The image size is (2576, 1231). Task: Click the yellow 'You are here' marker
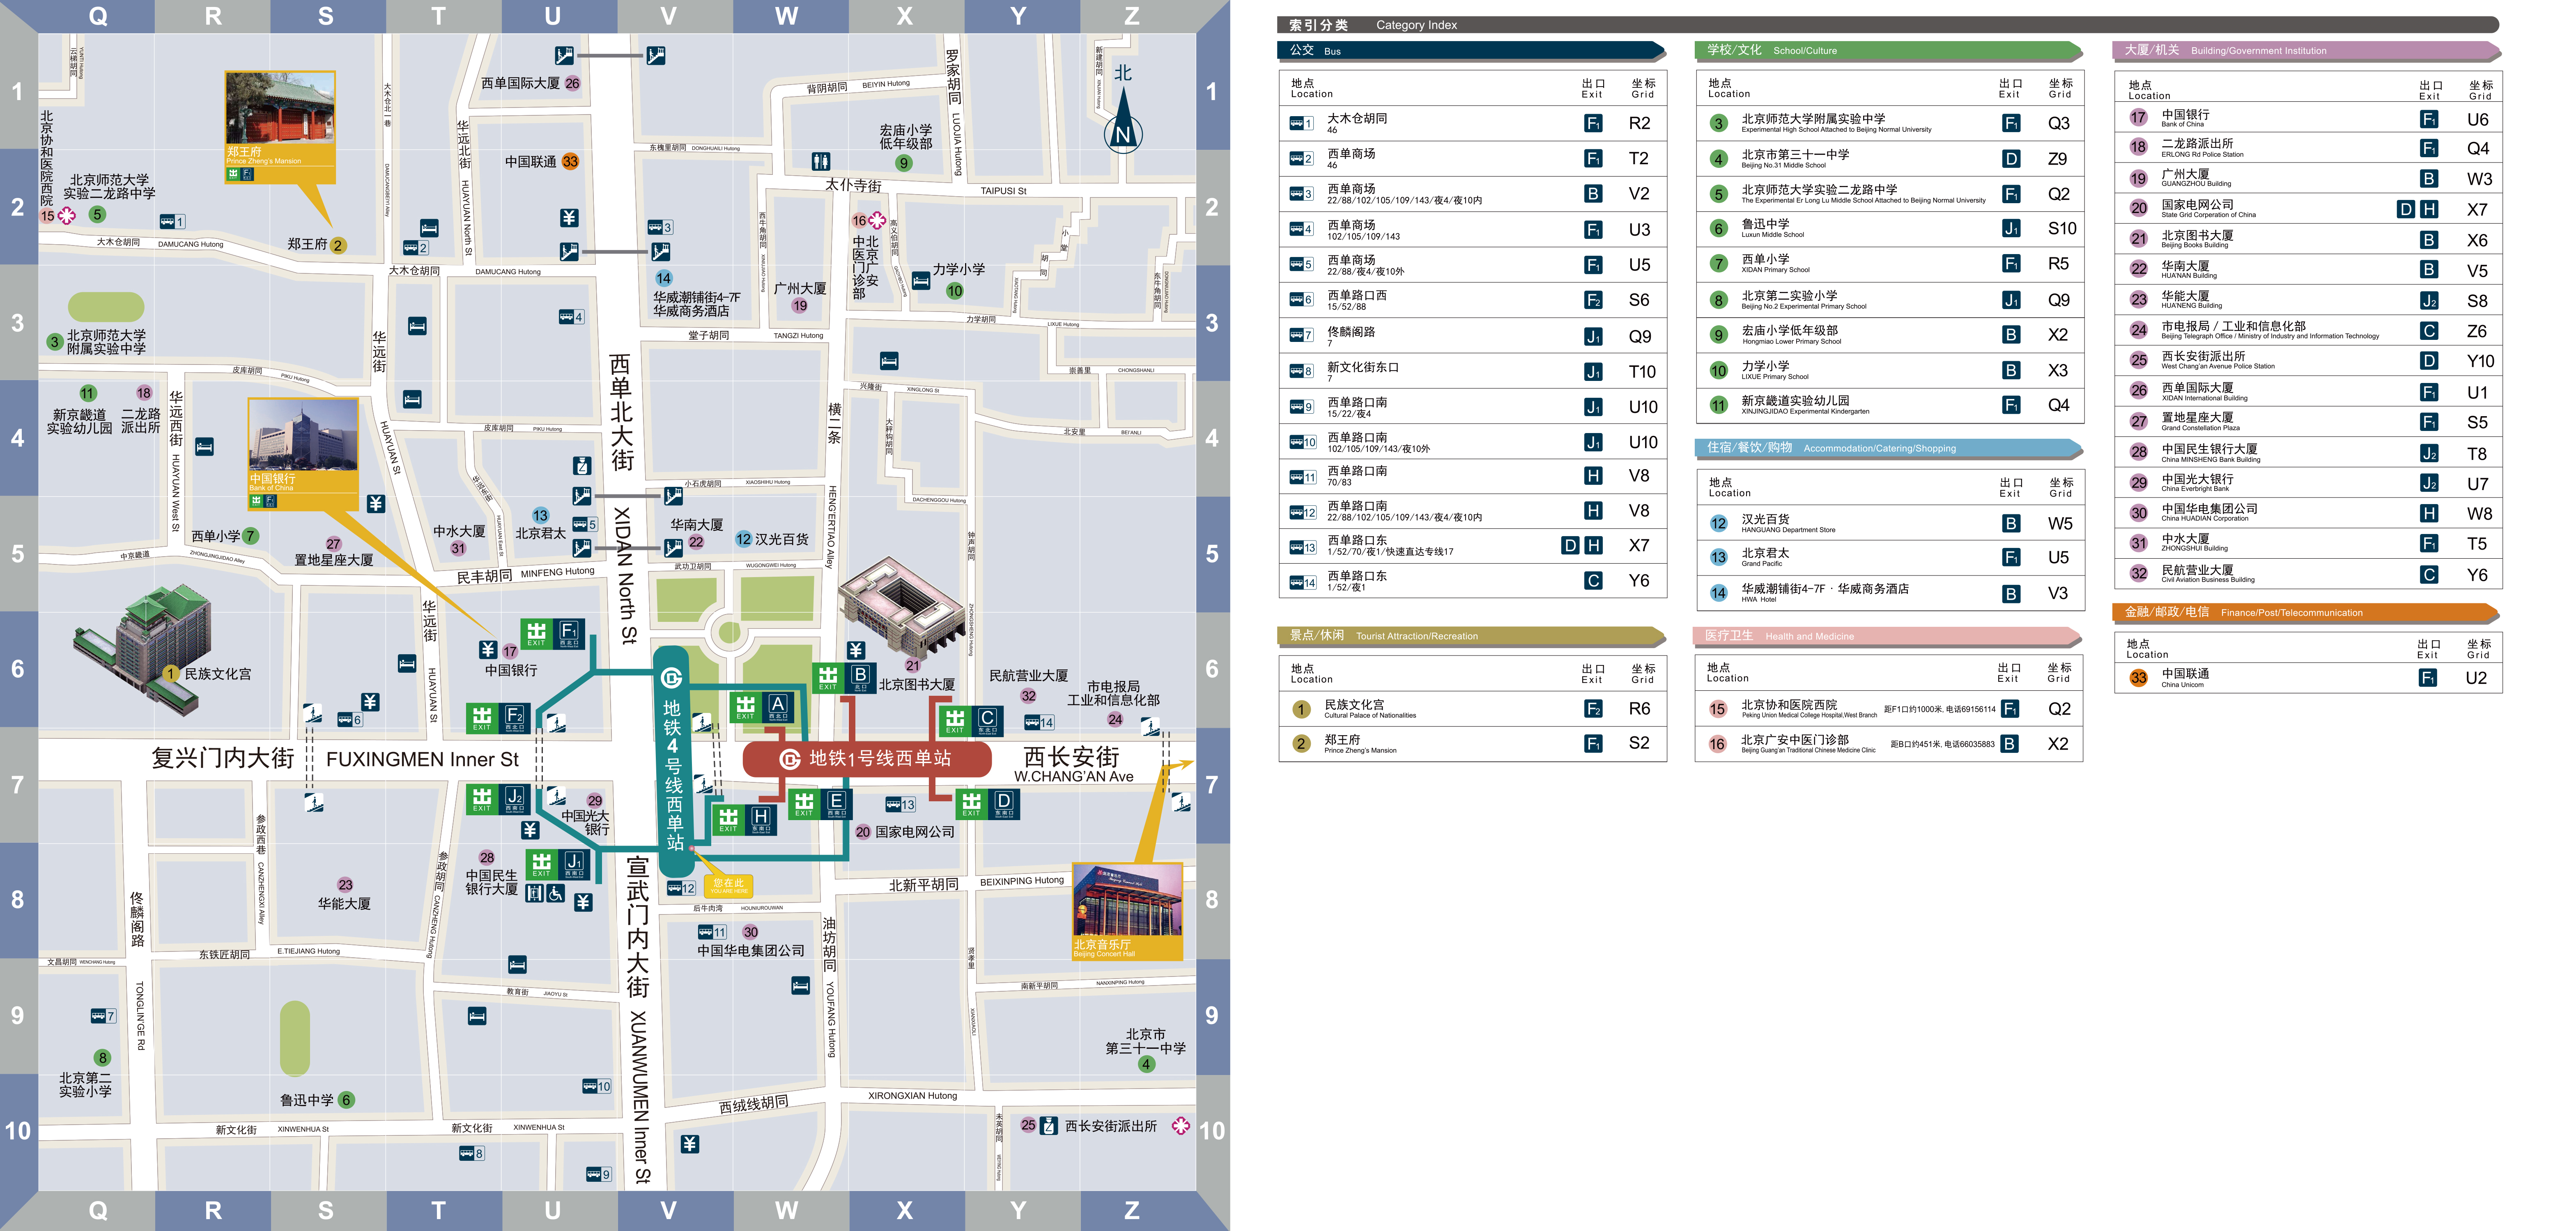[728, 885]
